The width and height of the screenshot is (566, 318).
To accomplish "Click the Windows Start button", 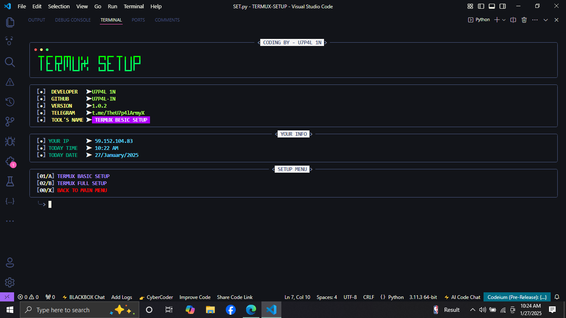I will 10,310.
